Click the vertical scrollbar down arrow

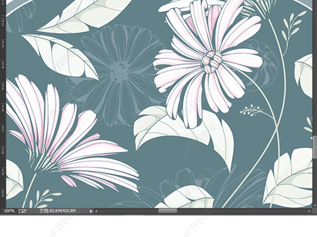(315, 206)
